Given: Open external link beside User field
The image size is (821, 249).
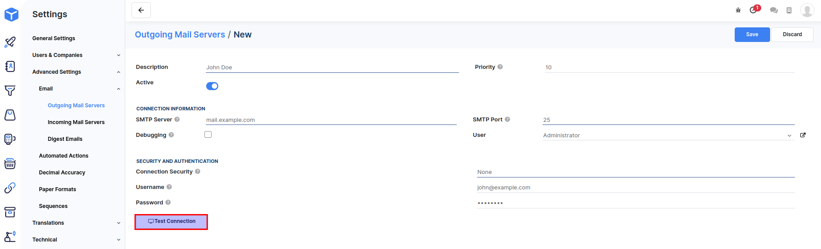Looking at the screenshot, I should (x=803, y=135).
